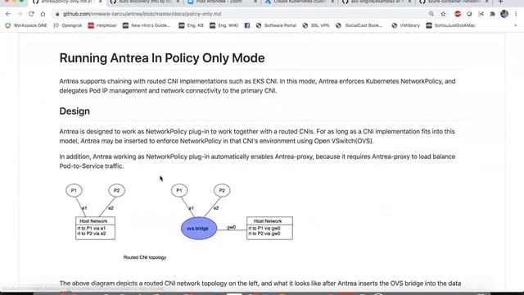This screenshot has height=295, width=524.
Task: Click 'rt to P2 via gw0' in the right Host Network box
Action: tap(264, 234)
